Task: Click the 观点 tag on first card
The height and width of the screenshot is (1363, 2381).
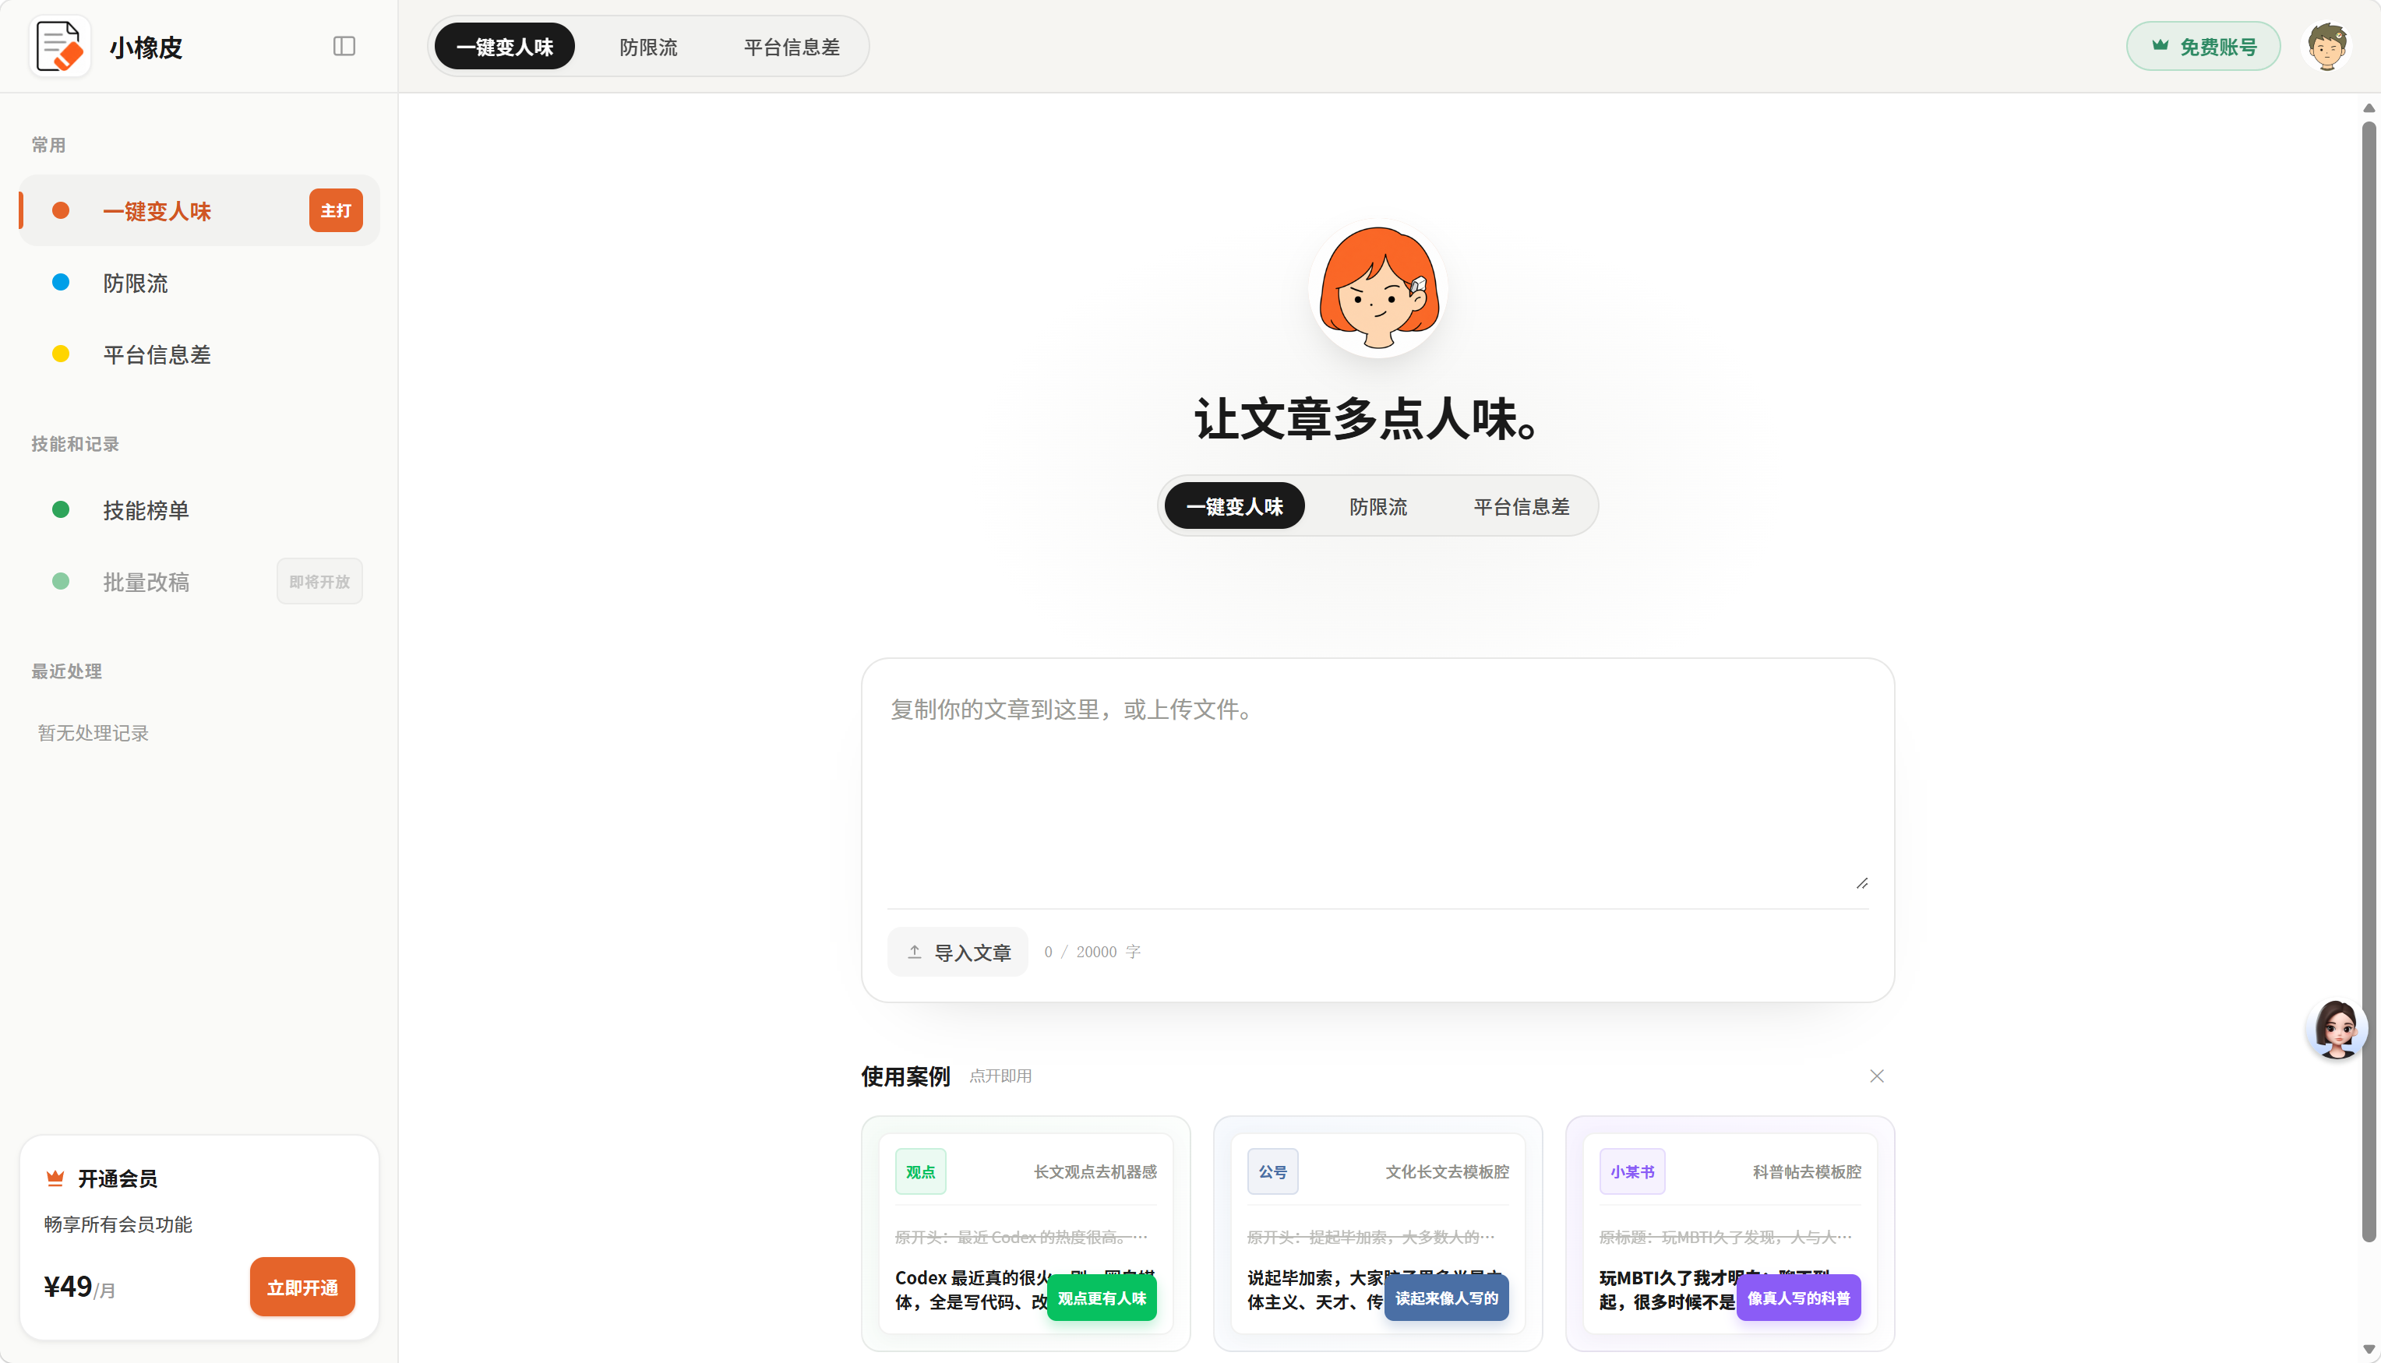Action: 920,1172
